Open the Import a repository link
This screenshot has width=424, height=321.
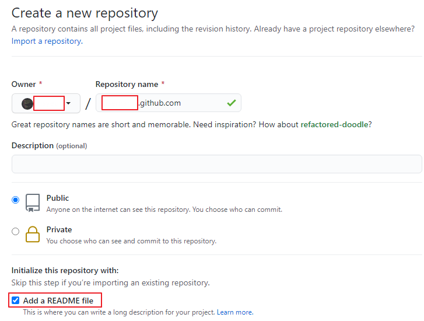47,41
